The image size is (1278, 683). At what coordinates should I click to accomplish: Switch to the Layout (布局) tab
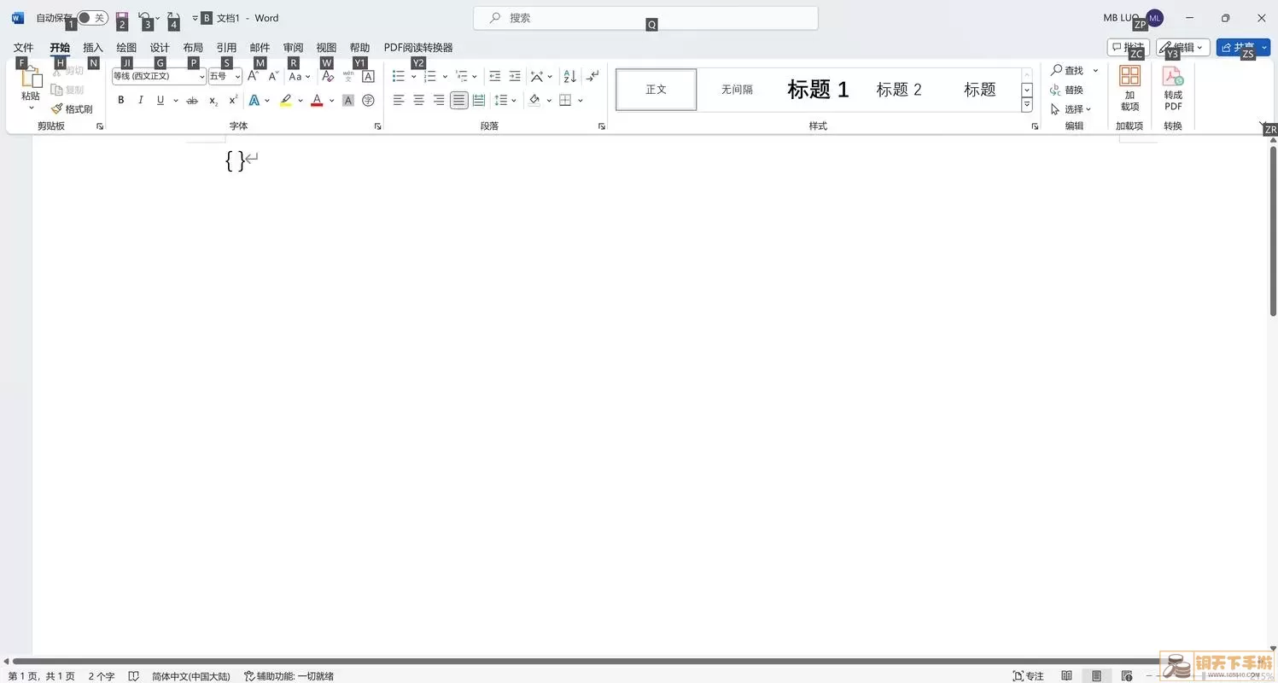point(193,48)
